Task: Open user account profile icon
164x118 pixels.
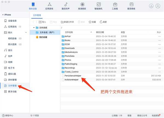Action: click(158, 6)
